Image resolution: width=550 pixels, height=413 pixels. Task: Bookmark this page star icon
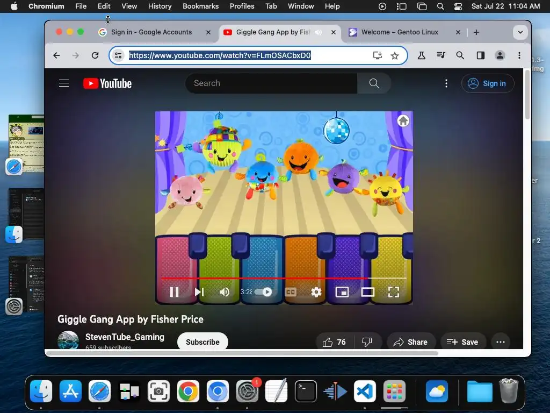coord(395,55)
